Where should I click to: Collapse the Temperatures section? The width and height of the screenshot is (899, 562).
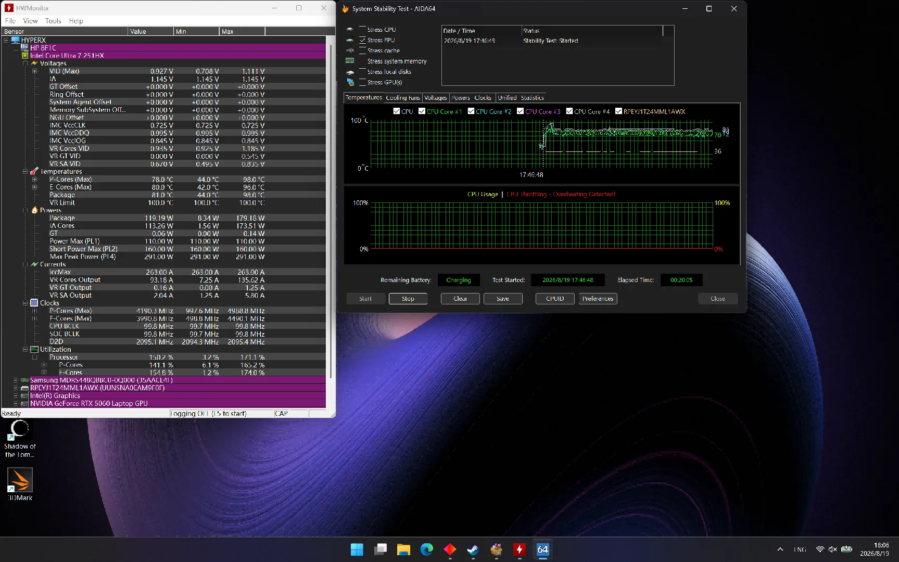click(25, 172)
